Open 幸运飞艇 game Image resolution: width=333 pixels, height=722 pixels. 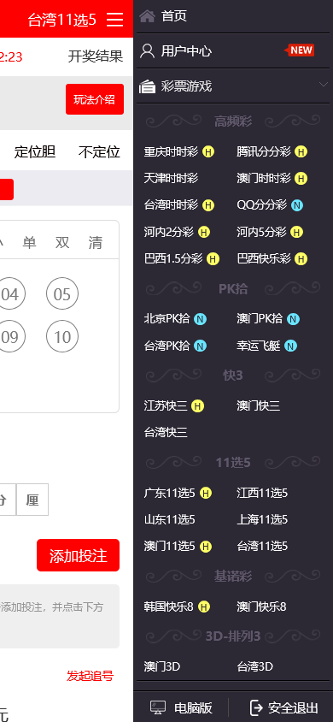pyautogui.click(x=258, y=346)
